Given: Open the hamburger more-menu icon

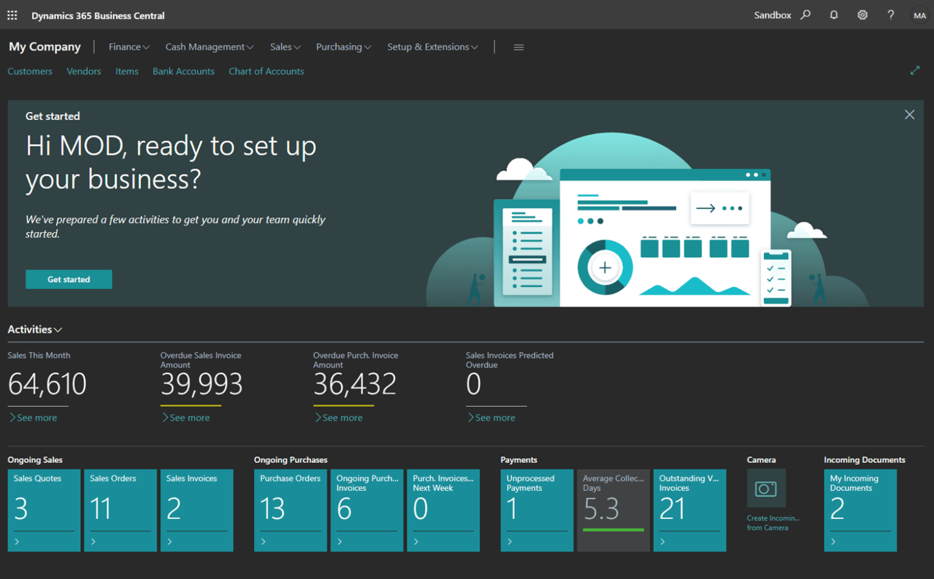Looking at the screenshot, I should (x=519, y=47).
